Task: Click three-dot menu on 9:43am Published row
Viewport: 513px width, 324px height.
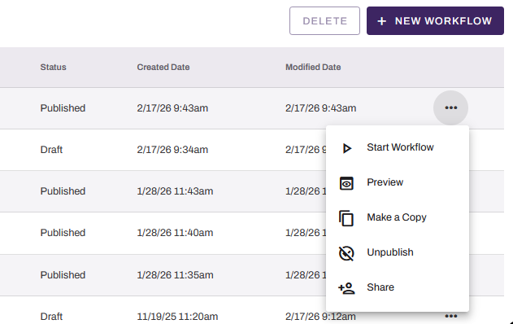Action: [451, 107]
